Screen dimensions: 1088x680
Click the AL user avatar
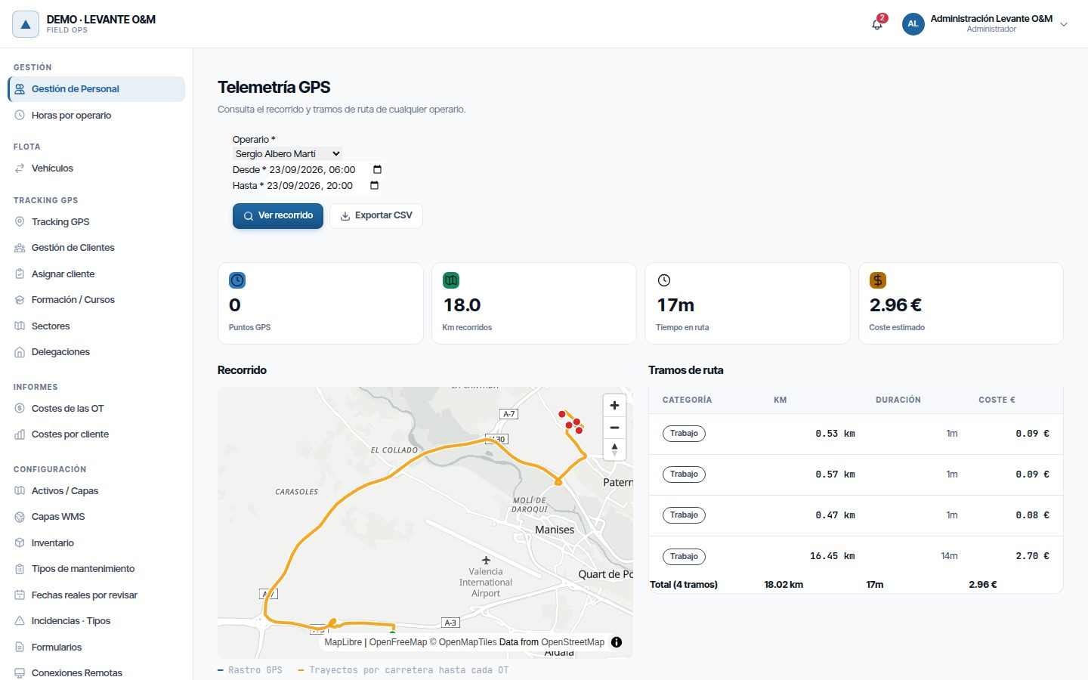tap(913, 24)
